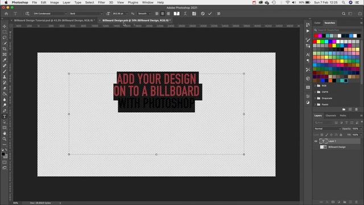The image size is (364, 205).
Task: Select the Eyedropper tool
Action: (5, 60)
